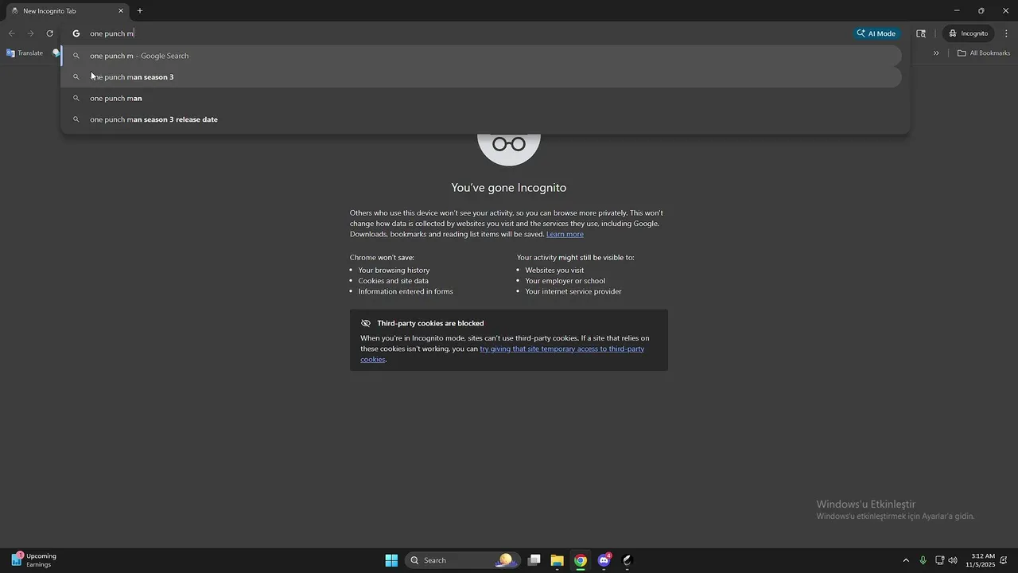Screen dimensions: 1018x573
Task: Pick "one punch man season 3 release date" suggestion
Action: [x=481, y=119]
